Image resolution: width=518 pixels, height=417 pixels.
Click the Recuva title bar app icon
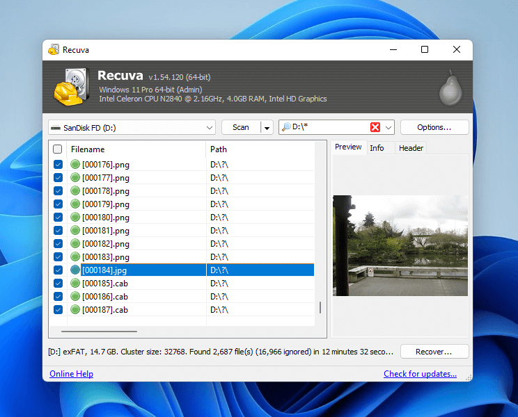pos(54,49)
